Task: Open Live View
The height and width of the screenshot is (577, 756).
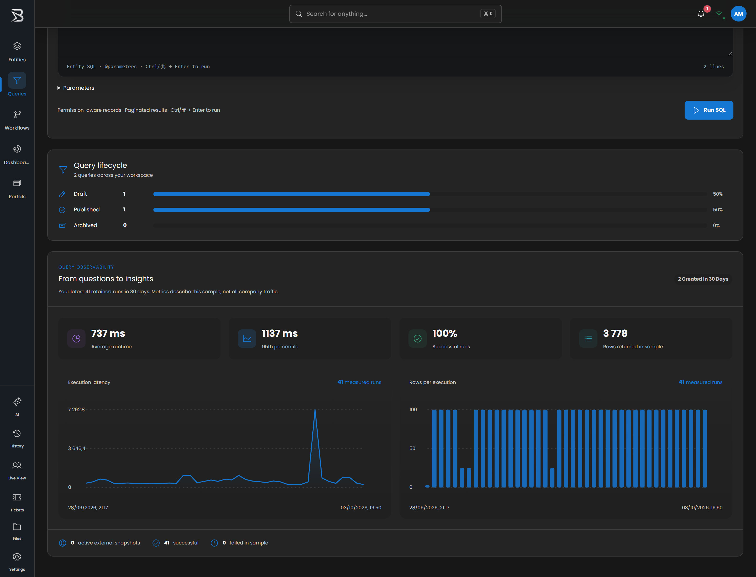Action: coord(17,470)
